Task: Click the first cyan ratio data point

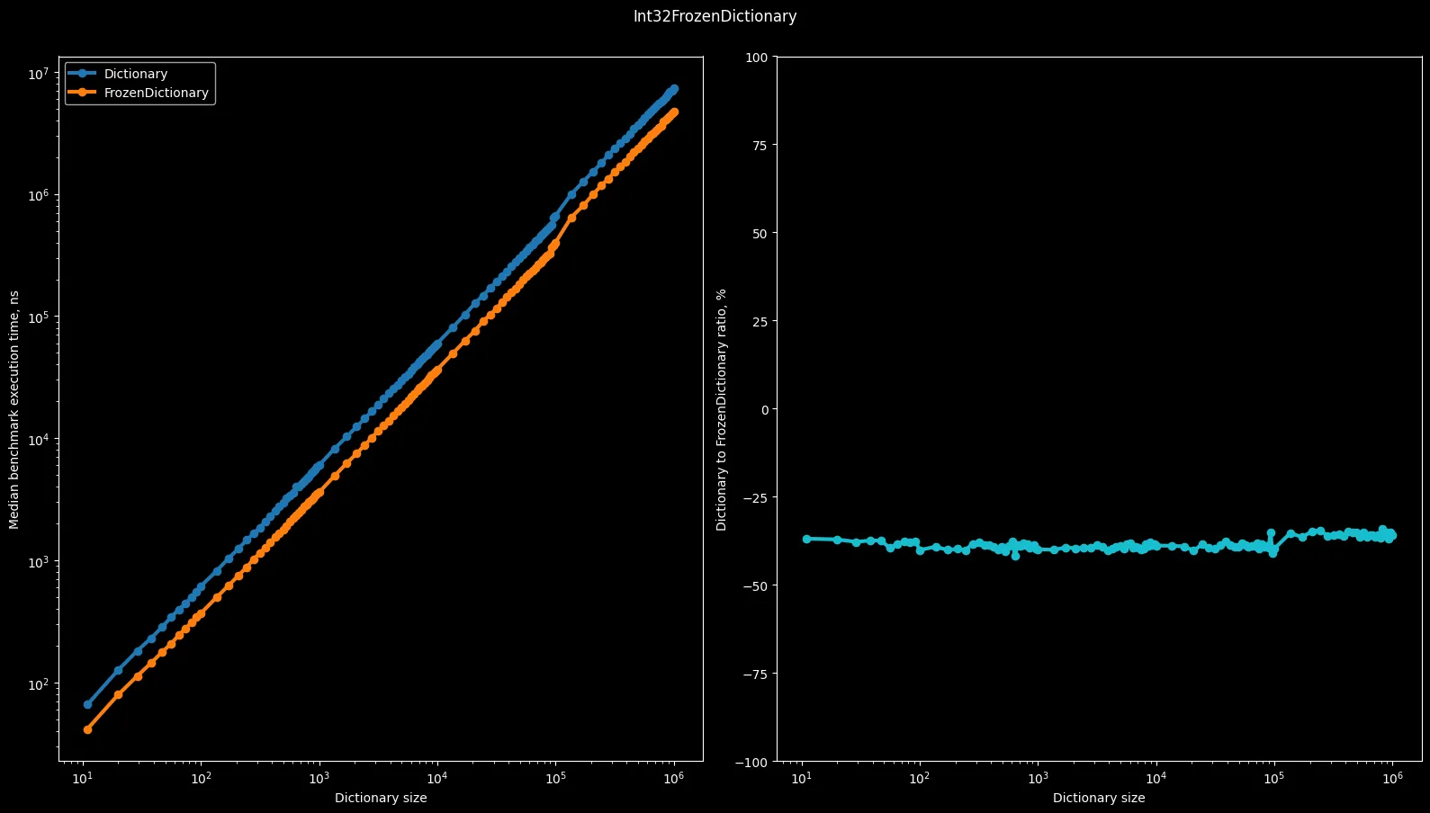Action: [x=806, y=539]
